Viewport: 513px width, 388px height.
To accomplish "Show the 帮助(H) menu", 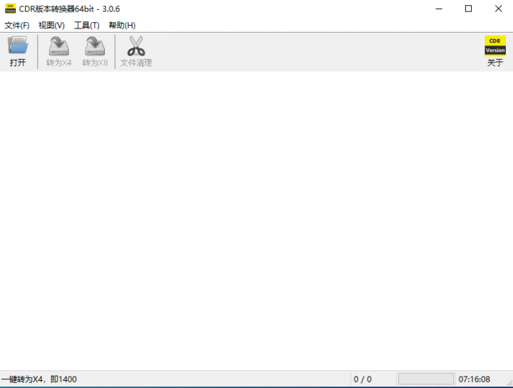I will point(122,25).
